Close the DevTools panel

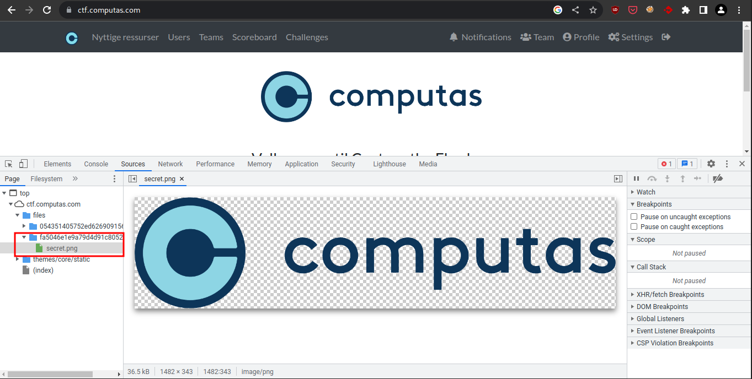(742, 164)
